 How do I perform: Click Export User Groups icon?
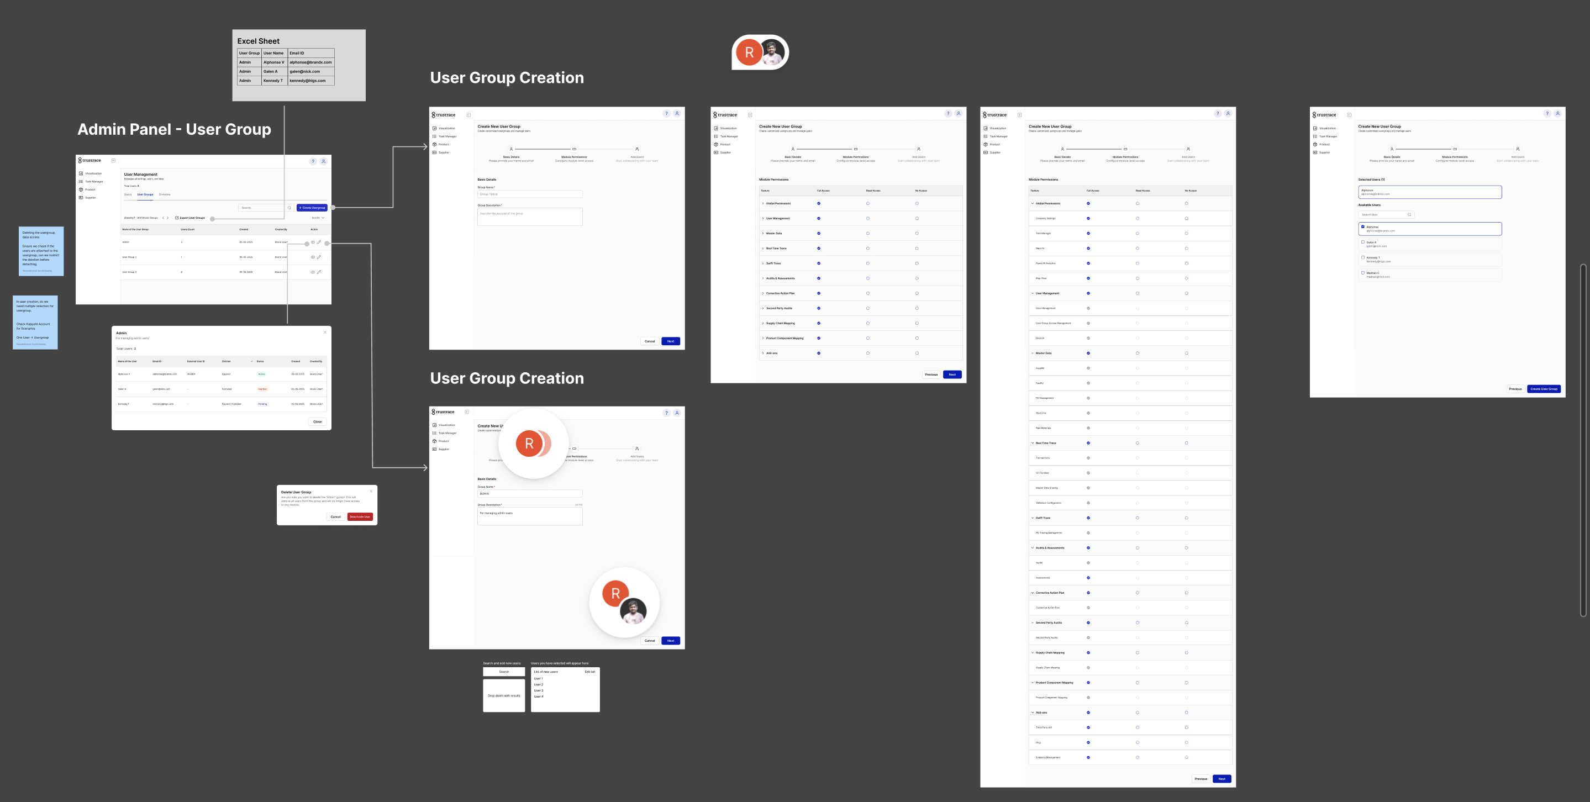click(177, 218)
